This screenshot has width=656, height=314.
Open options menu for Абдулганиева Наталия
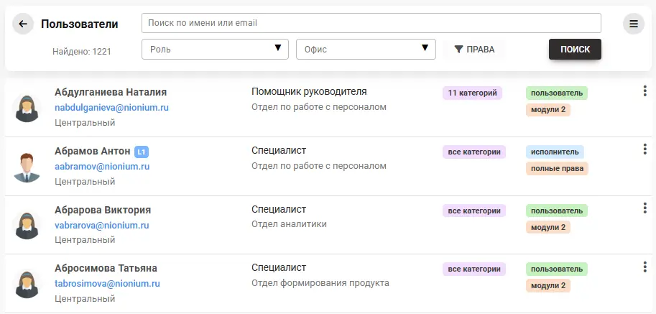644,91
